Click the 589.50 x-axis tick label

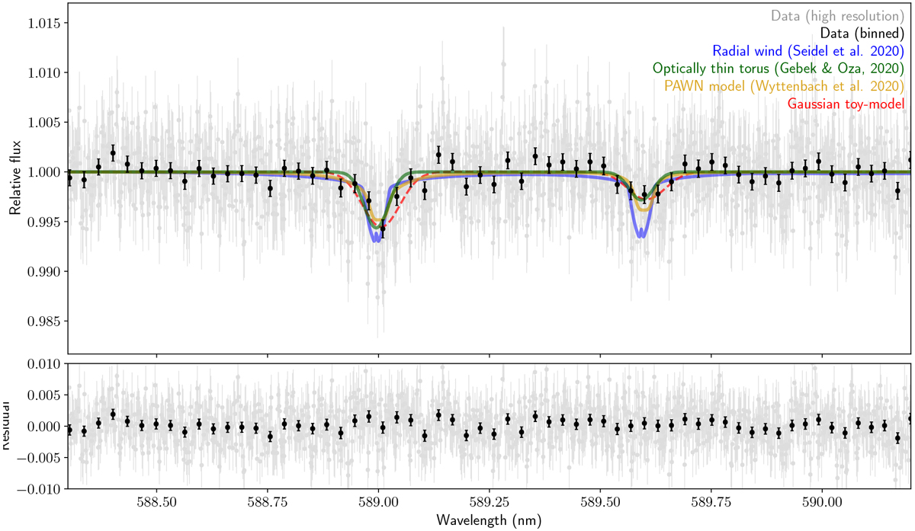[601, 503]
